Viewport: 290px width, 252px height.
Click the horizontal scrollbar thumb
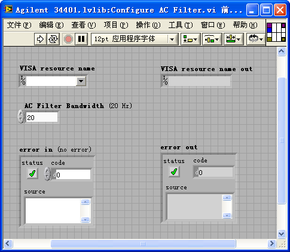[143, 244]
